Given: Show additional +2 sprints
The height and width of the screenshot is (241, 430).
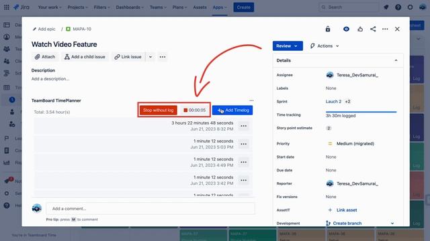Looking at the screenshot, I should click(x=348, y=101).
